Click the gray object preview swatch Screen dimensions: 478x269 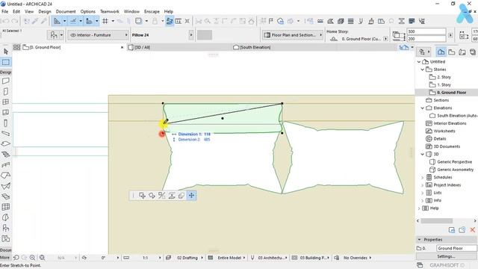pyautogui.click(x=205, y=35)
